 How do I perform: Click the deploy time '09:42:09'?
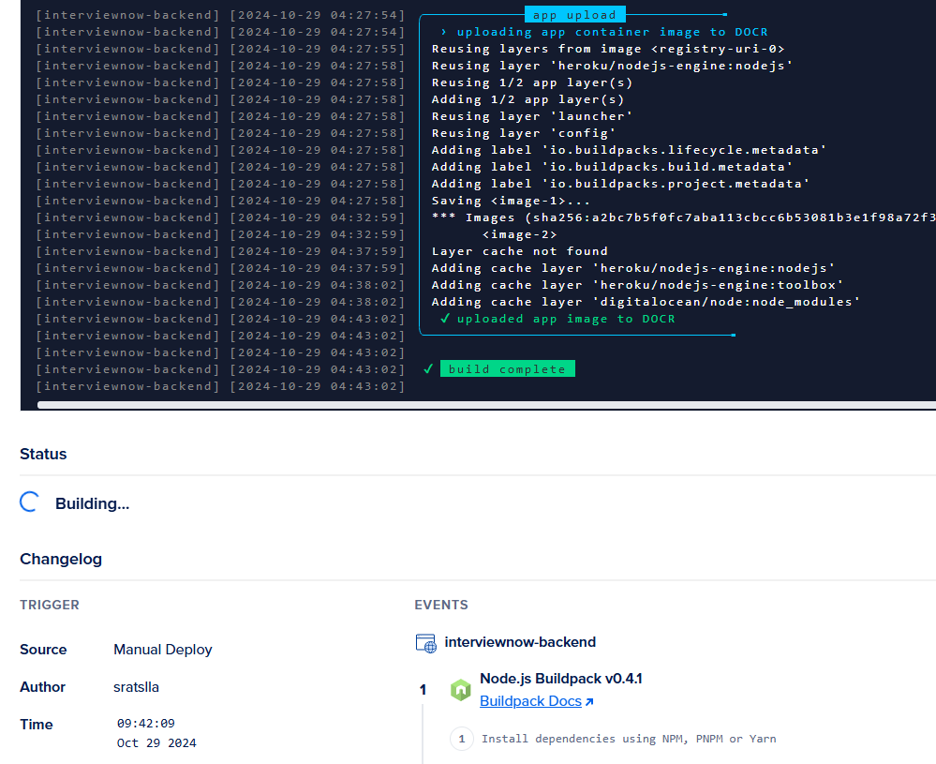click(145, 724)
